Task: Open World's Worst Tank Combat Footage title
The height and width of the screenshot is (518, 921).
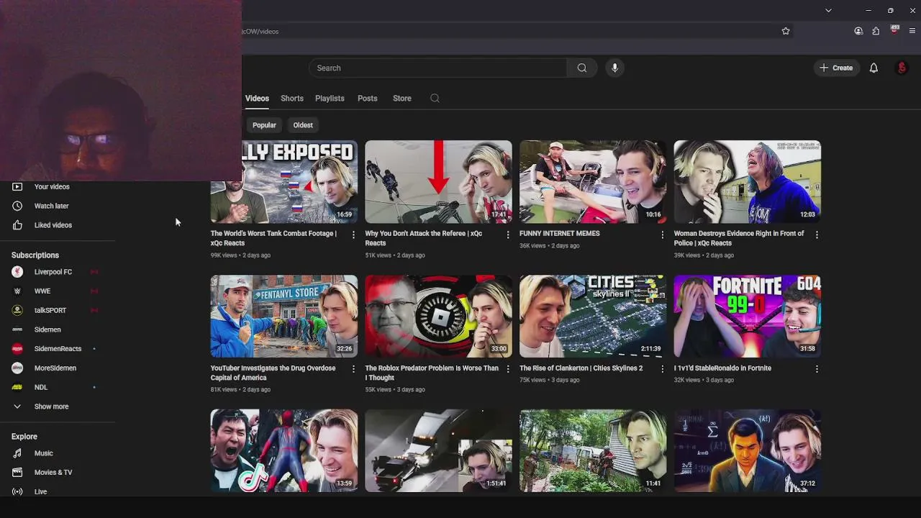Action: (273, 238)
